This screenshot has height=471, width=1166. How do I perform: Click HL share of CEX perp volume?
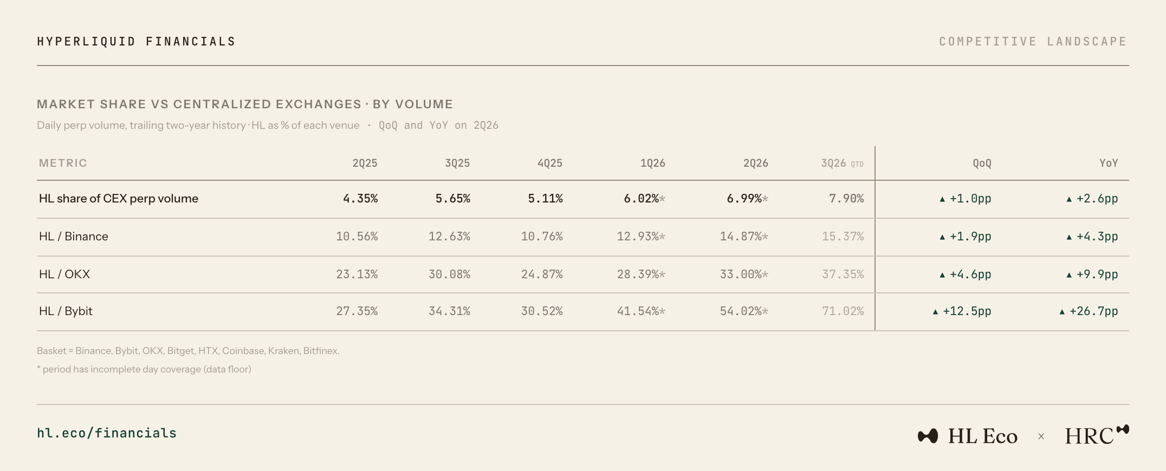(x=119, y=199)
